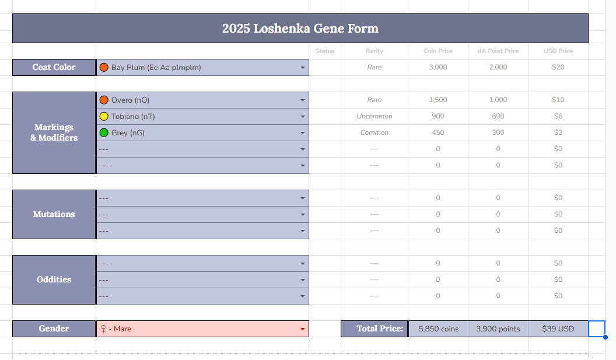
Task: Click the Total Price label cell
Action: tap(374, 328)
